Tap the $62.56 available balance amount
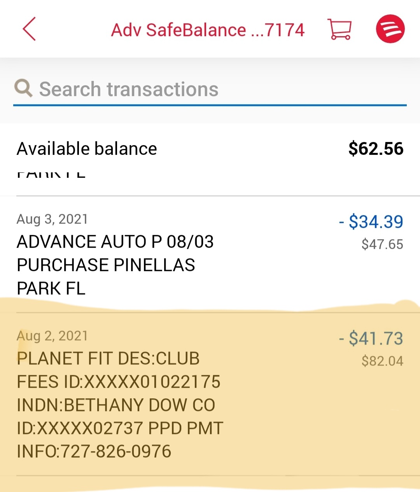Screen dimensions: 420x492 (376, 149)
